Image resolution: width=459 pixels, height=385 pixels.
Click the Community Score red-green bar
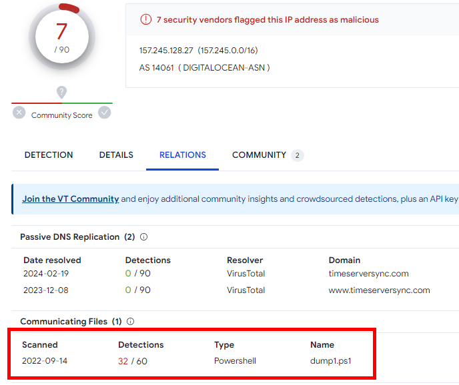click(x=61, y=103)
